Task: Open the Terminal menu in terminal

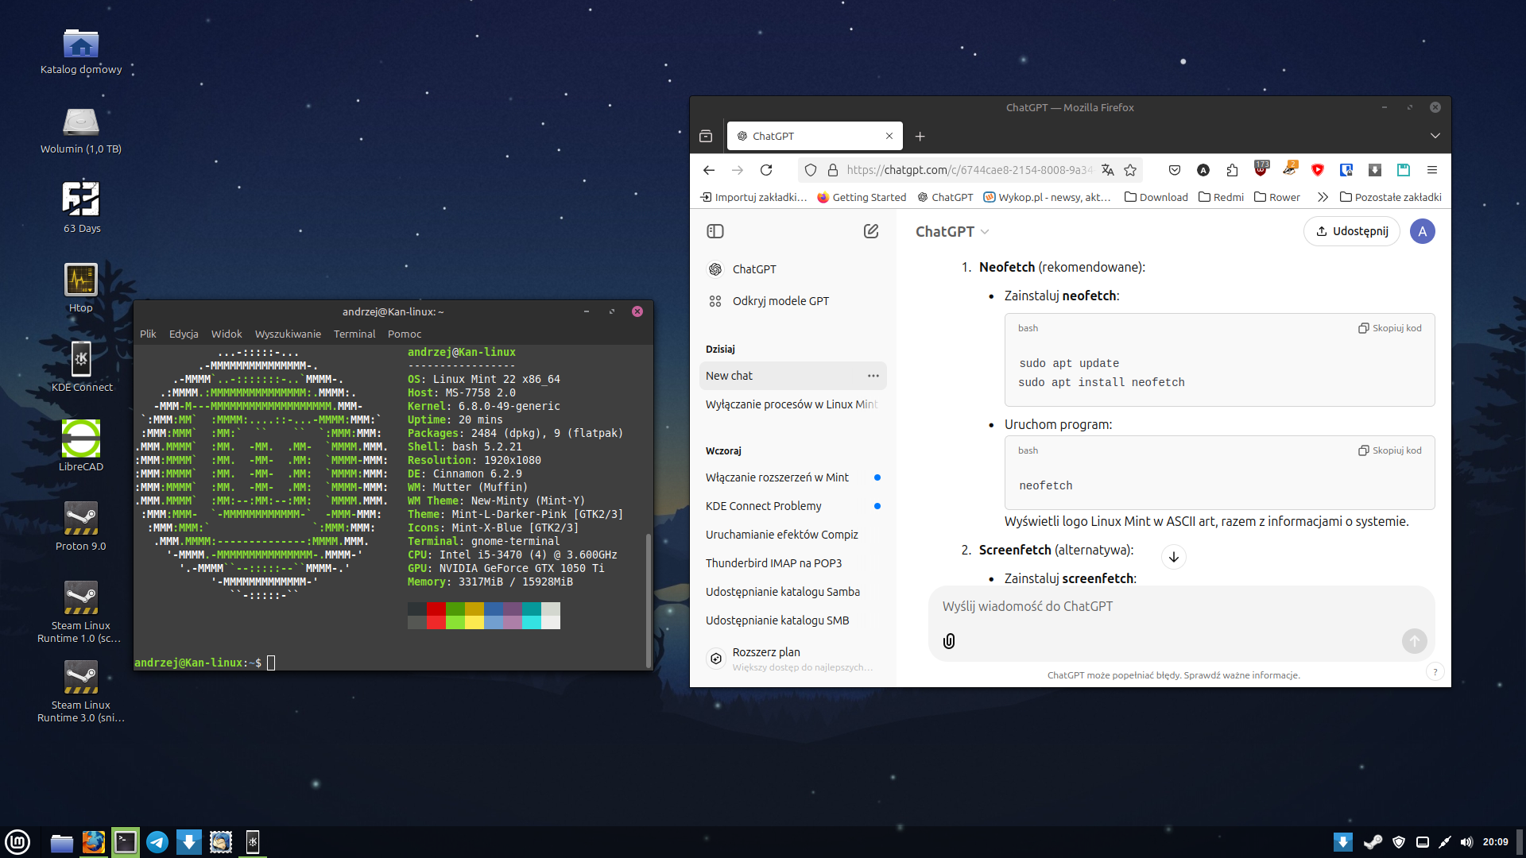Action: pyautogui.click(x=354, y=334)
